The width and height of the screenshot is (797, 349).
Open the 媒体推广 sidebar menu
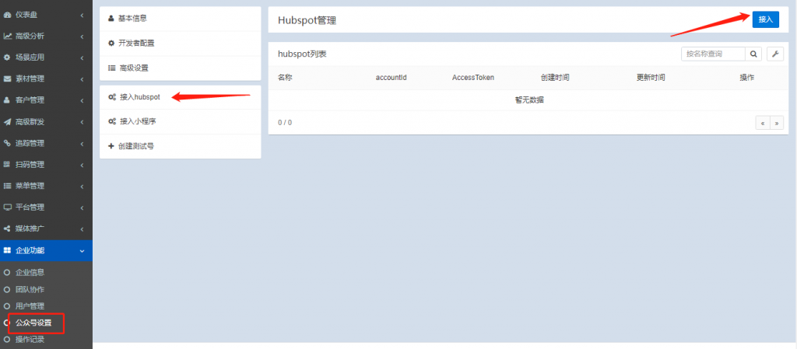46,229
